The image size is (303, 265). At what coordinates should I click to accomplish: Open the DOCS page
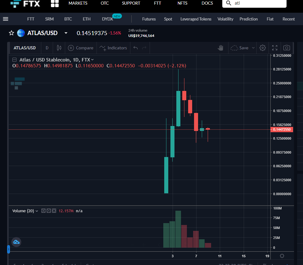point(207,3)
